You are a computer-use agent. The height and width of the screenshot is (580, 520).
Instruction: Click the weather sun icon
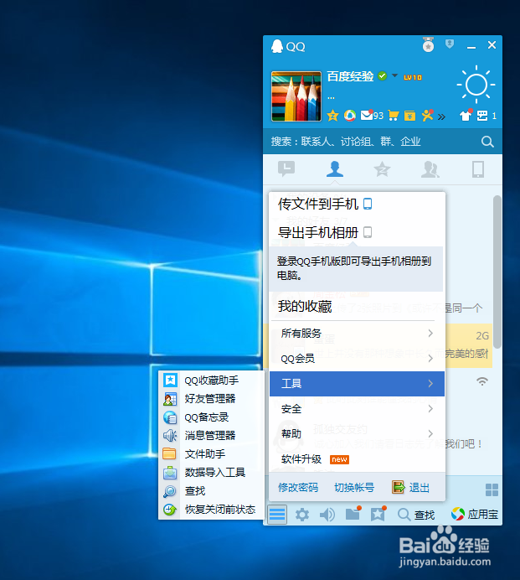(476, 85)
